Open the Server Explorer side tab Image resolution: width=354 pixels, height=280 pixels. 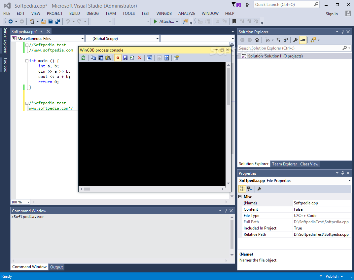click(5, 41)
